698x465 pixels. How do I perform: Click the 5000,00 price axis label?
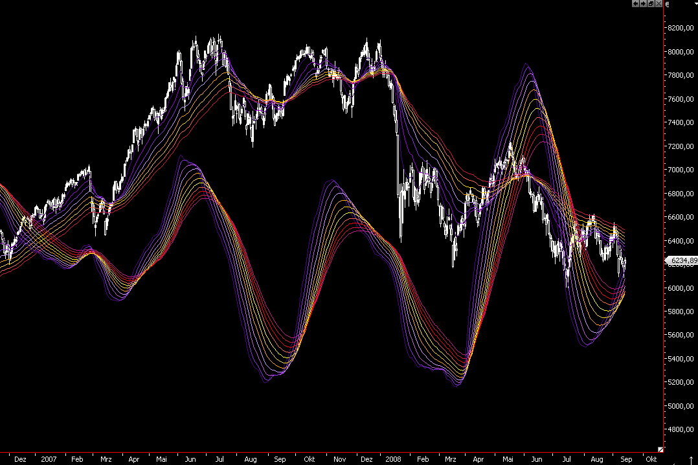(681, 406)
